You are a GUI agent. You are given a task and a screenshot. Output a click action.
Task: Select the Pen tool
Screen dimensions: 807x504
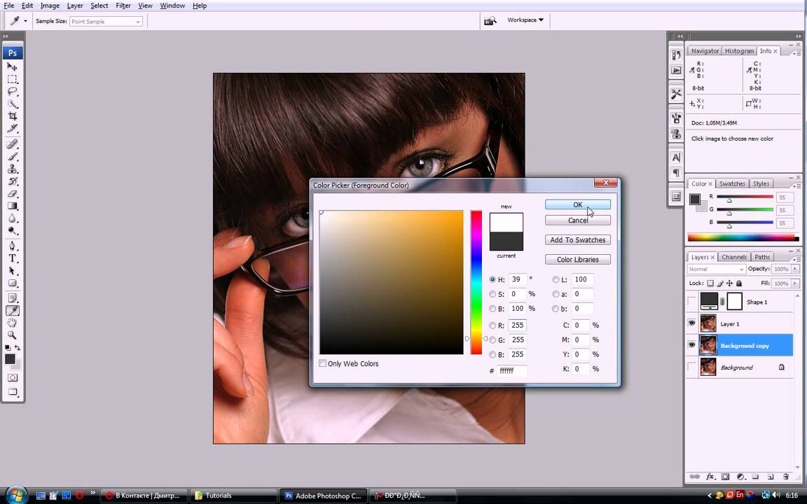point(12,246)
